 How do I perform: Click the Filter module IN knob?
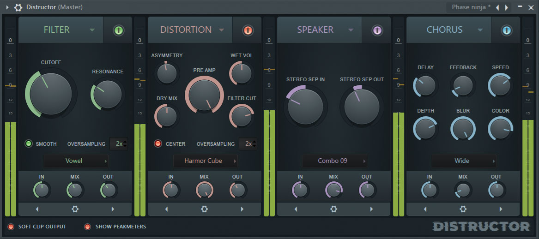point(42,190)
